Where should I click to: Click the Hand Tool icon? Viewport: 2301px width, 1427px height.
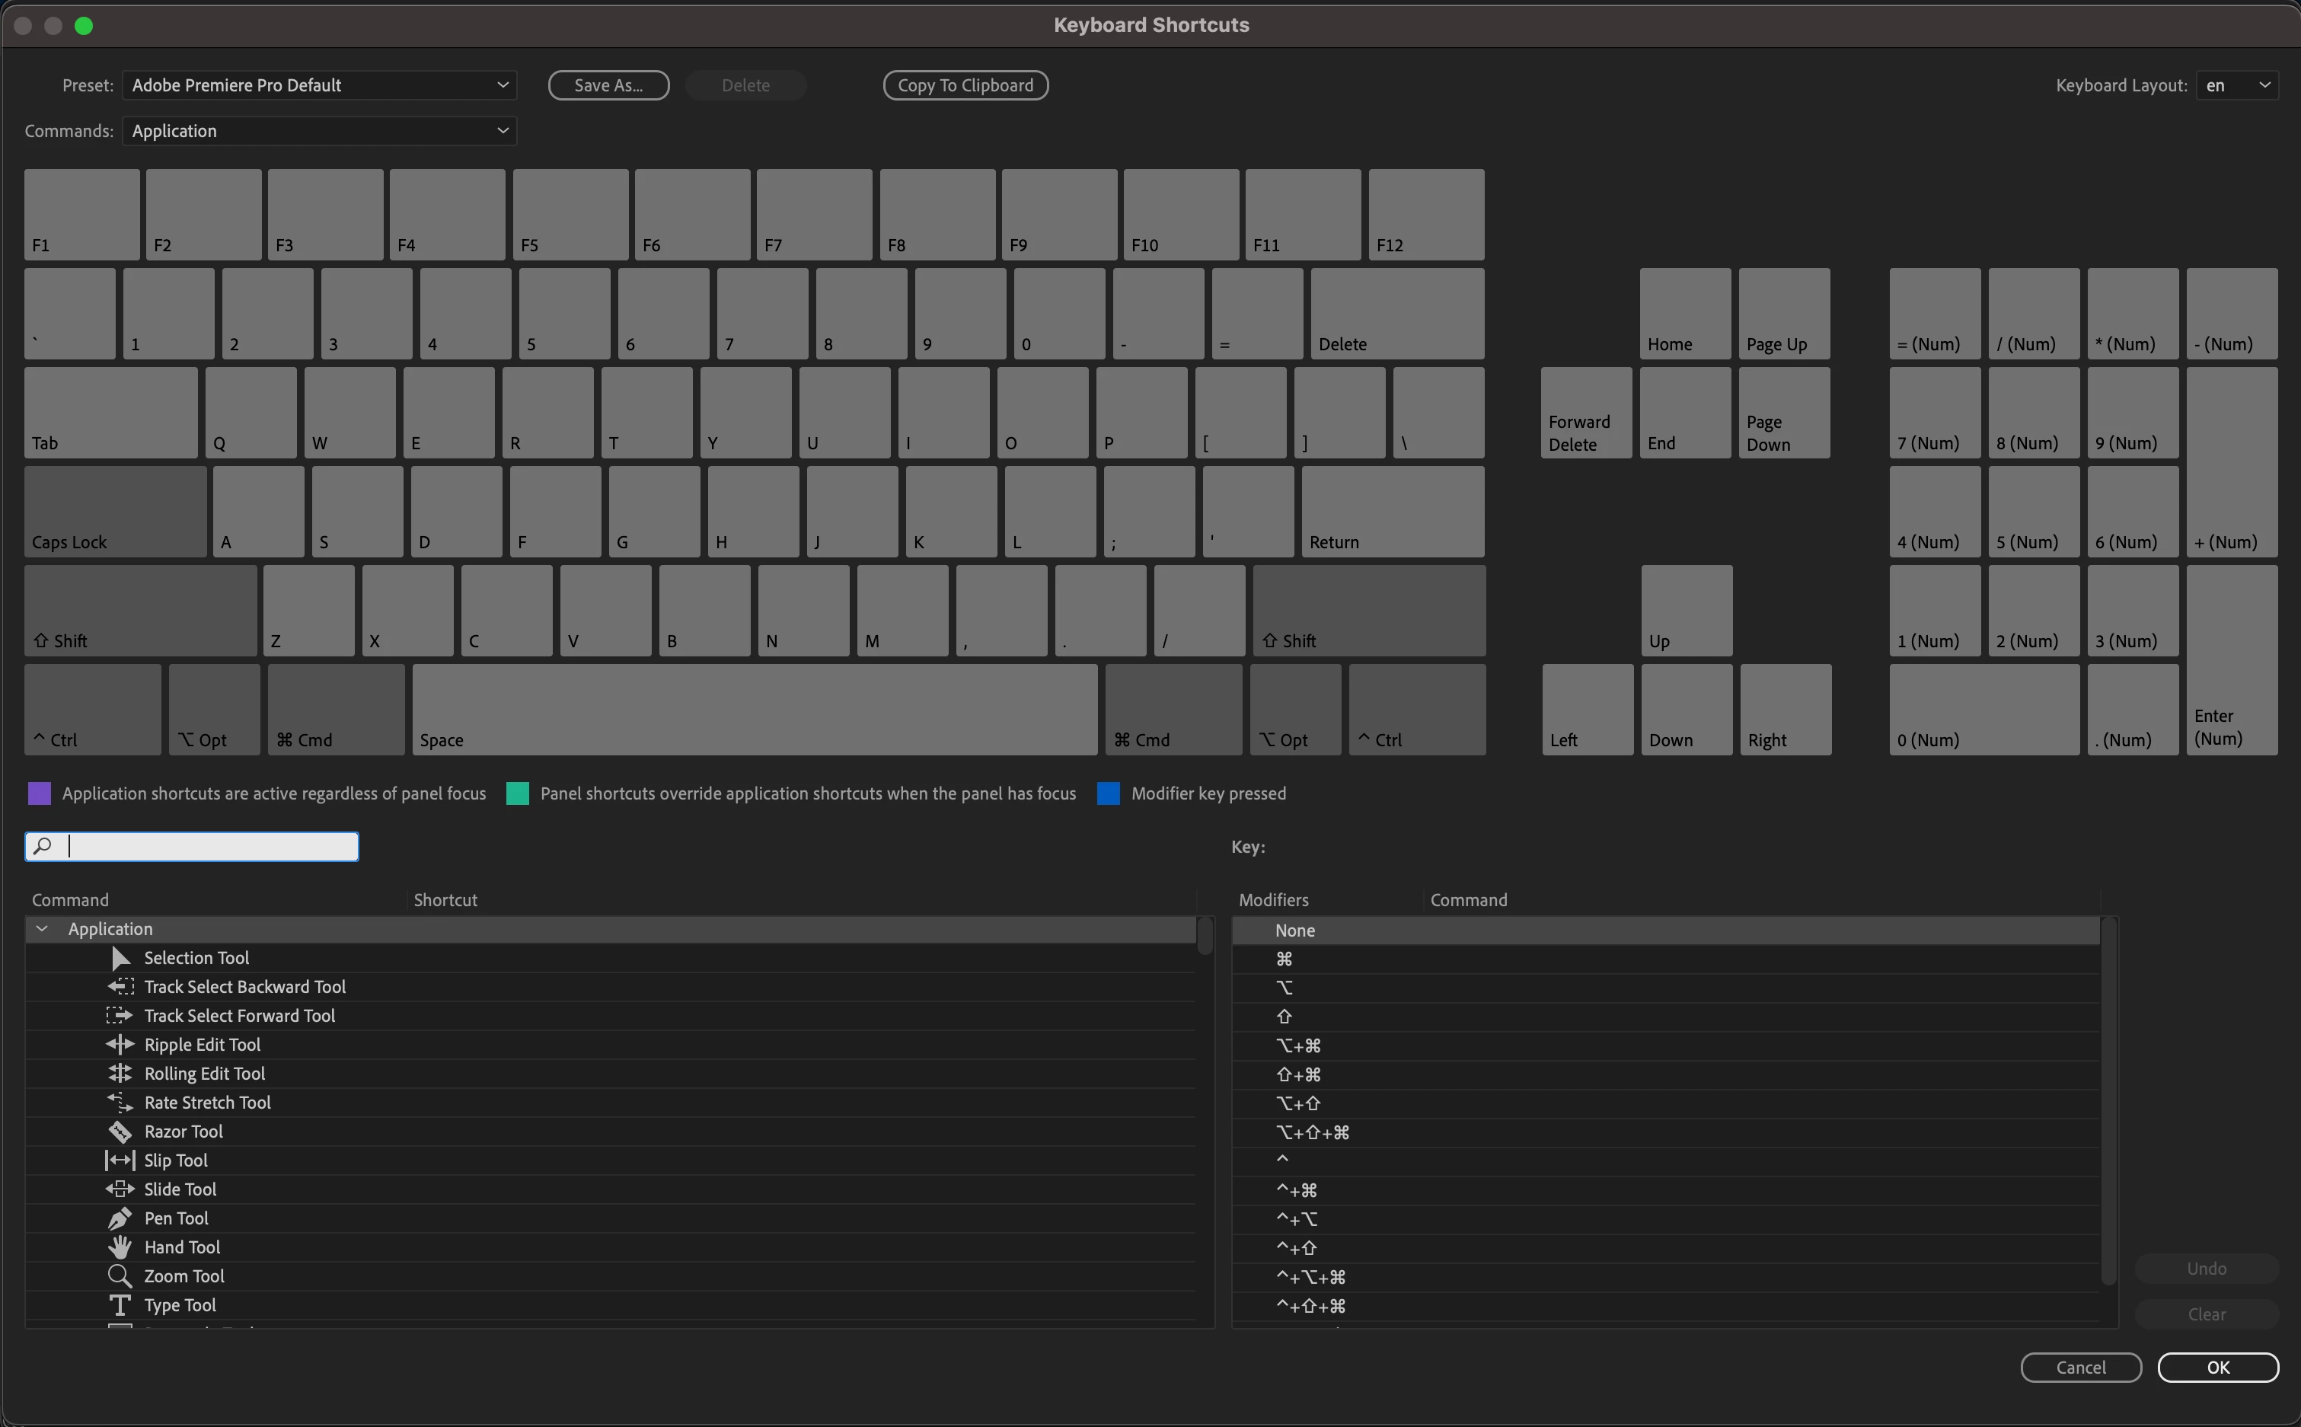click(120, 1247)
